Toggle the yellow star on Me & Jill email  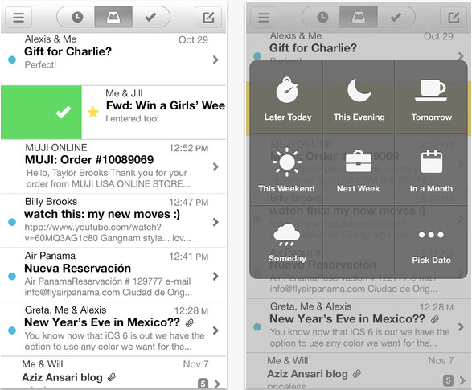[93, 112]
